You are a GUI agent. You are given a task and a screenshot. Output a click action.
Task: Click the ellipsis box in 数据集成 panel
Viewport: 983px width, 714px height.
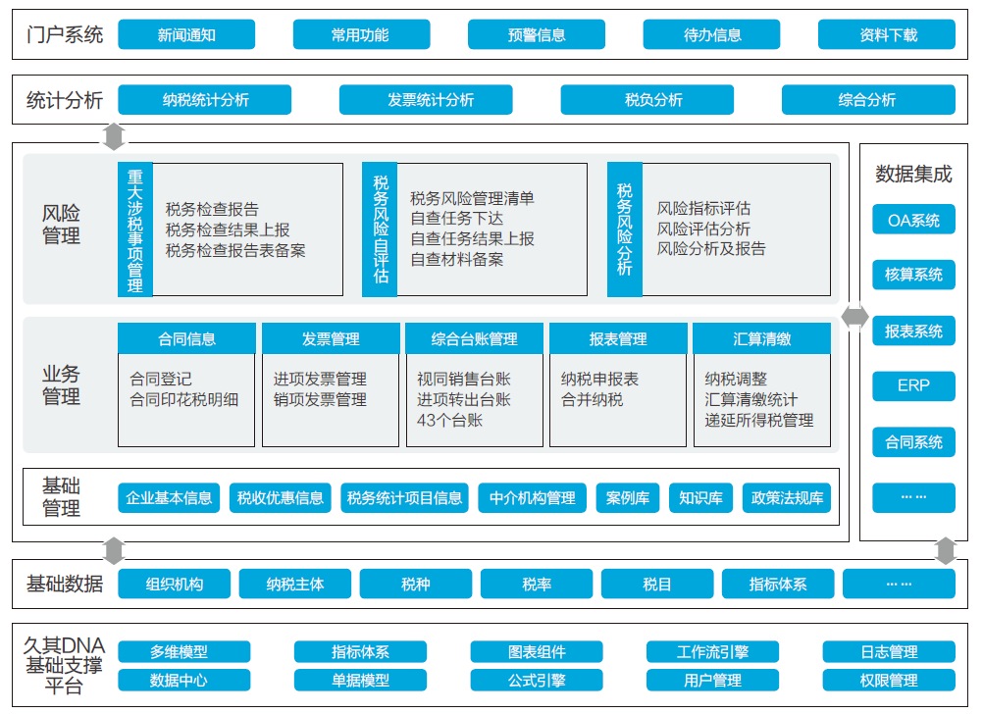913,497
